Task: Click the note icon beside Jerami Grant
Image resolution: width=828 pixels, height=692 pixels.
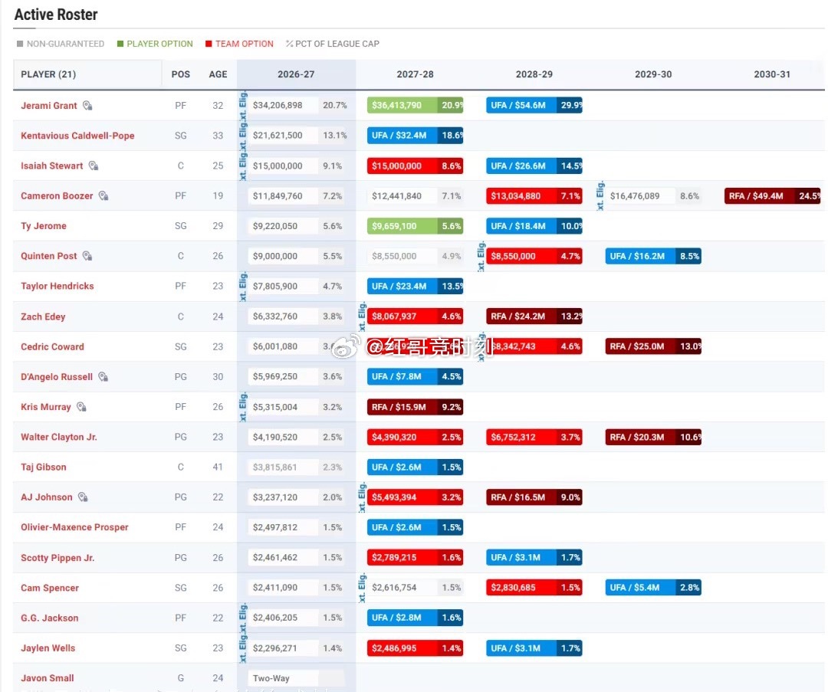Action: coord(87,106)
